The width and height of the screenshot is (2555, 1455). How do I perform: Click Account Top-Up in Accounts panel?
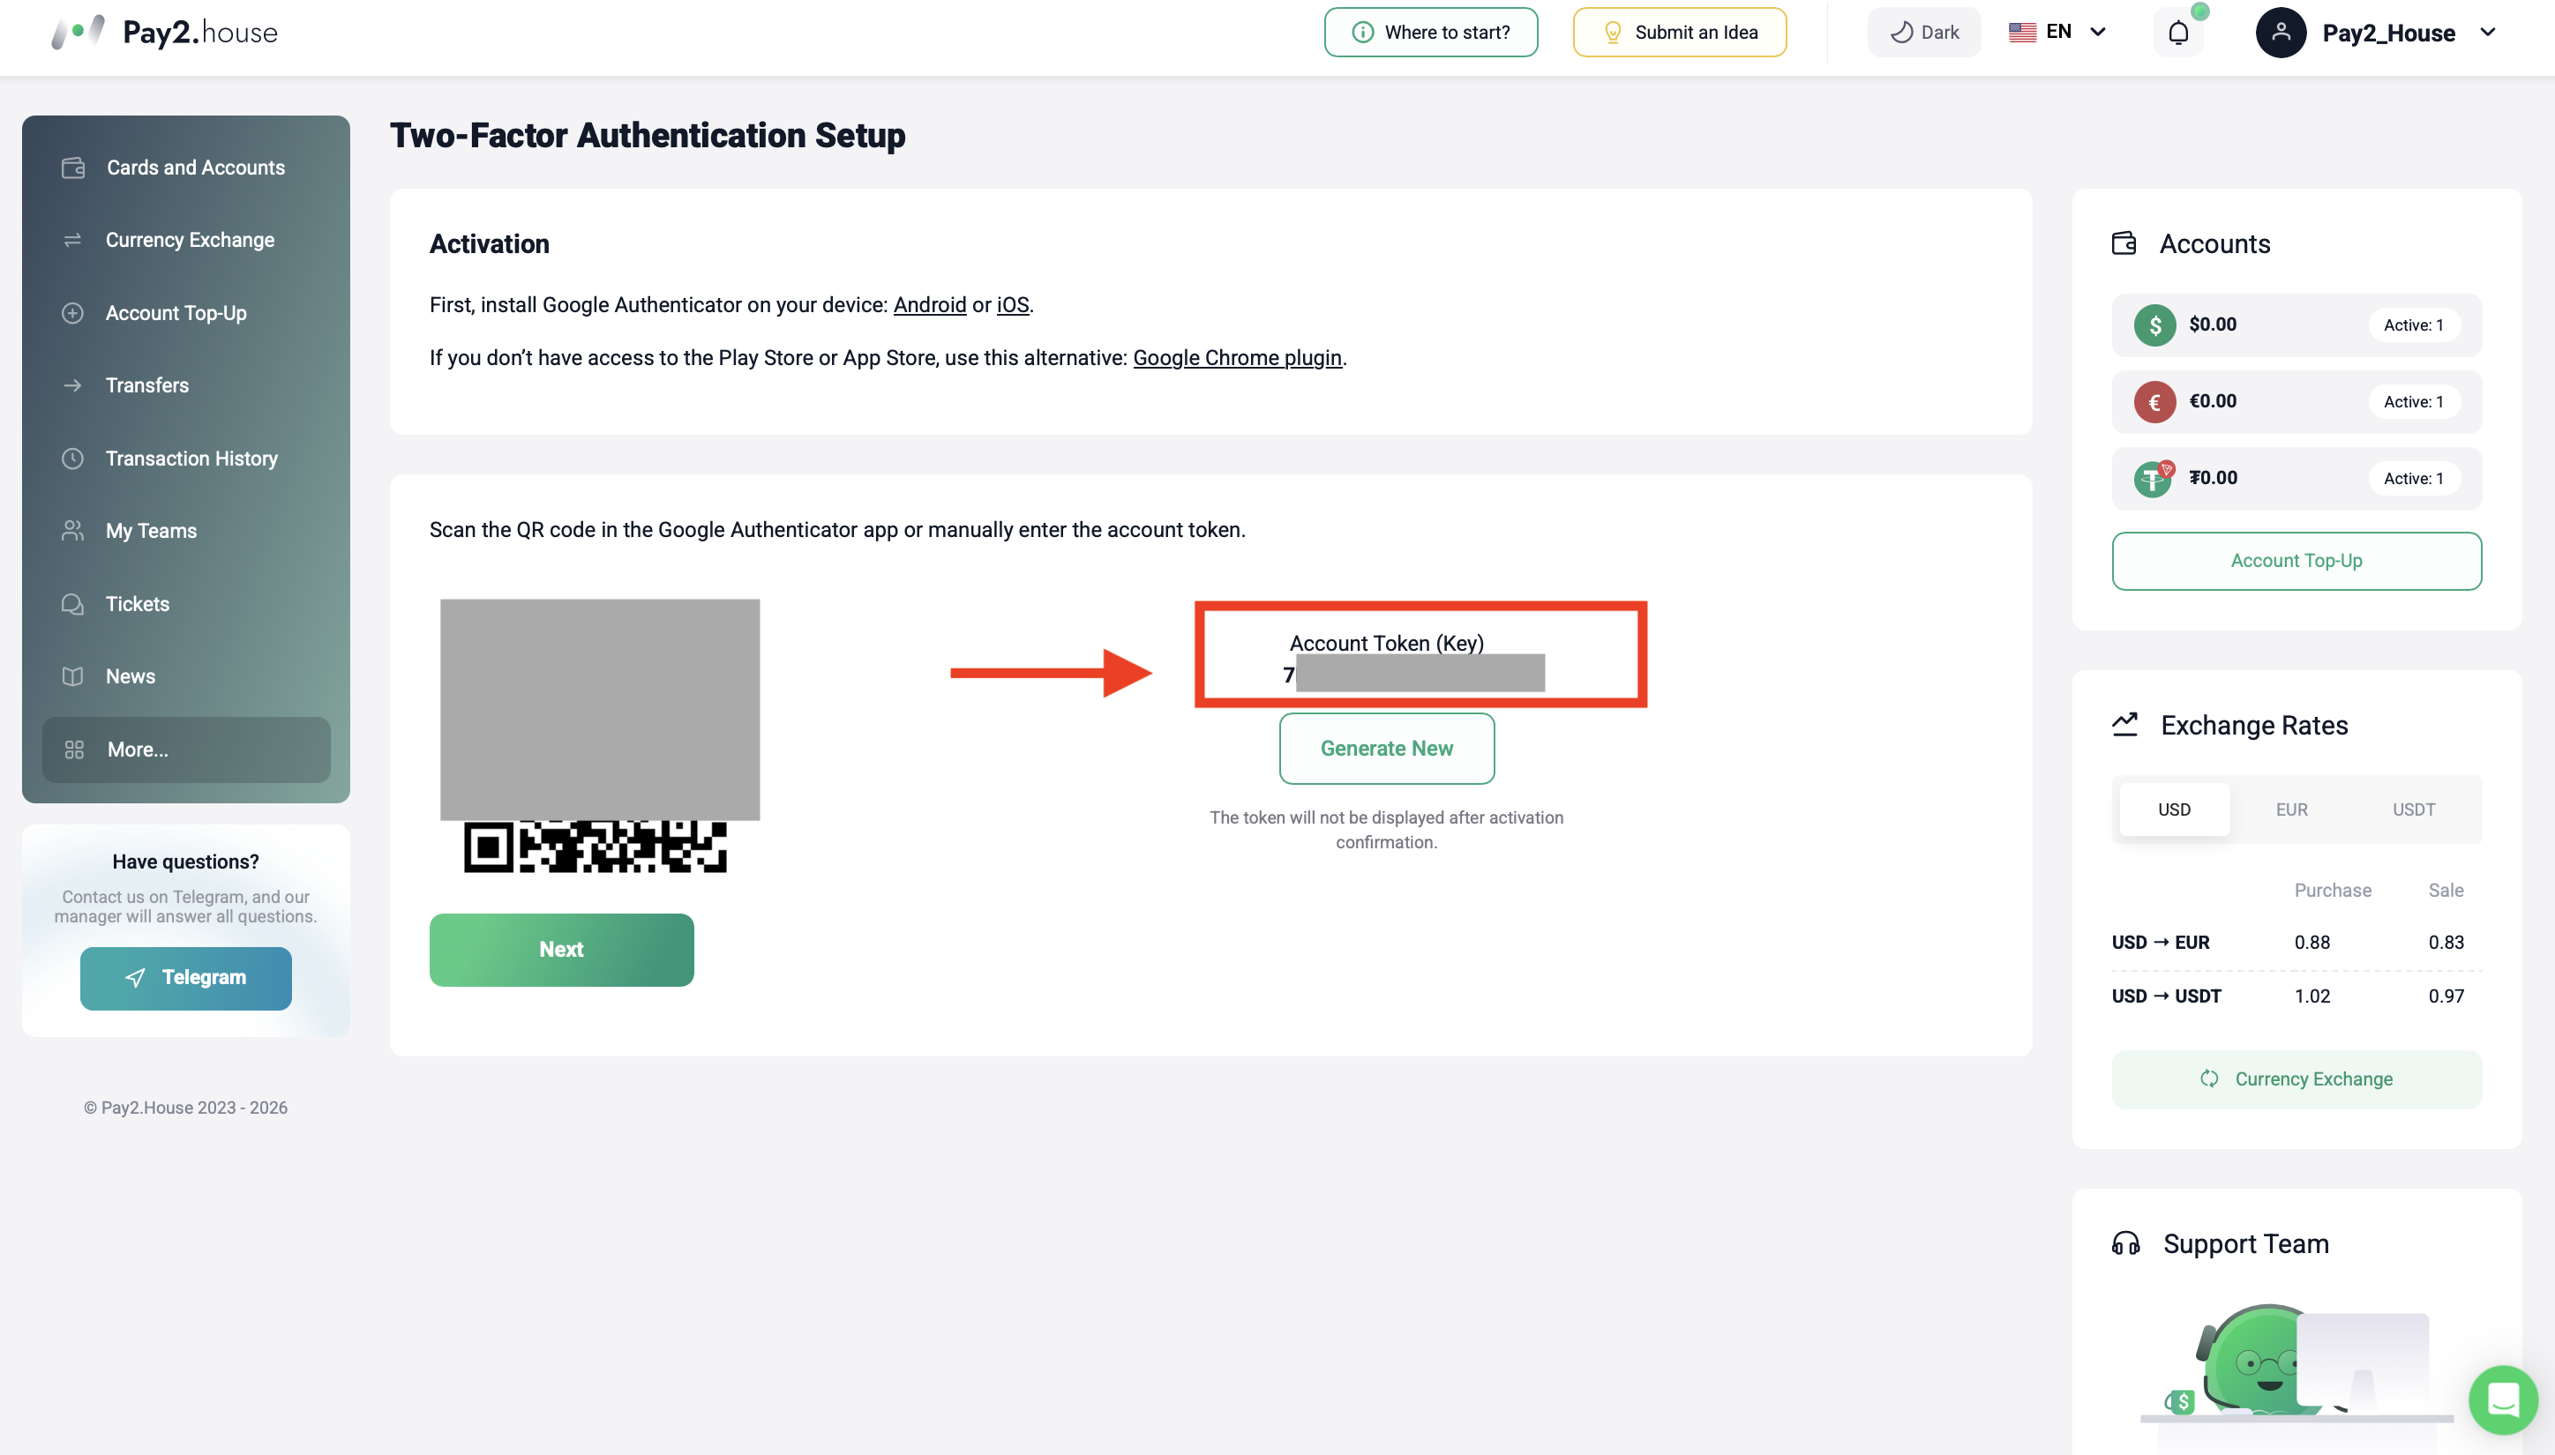click(2297, 562)
